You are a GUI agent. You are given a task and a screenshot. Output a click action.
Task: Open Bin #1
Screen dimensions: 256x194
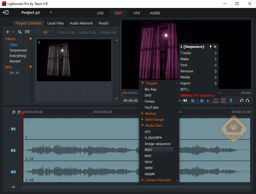[x=14, y=73]
